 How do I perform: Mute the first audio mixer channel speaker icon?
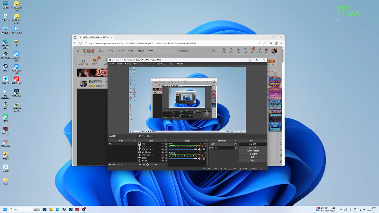tap(199, 149)
